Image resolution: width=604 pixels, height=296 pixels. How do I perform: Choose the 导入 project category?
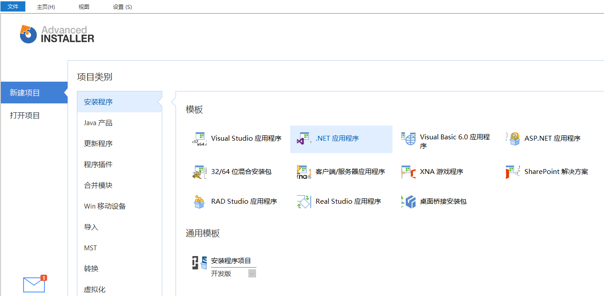[119, 227]
